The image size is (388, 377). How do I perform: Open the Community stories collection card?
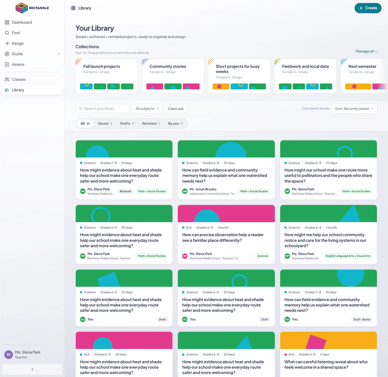(x=173, y=76)
